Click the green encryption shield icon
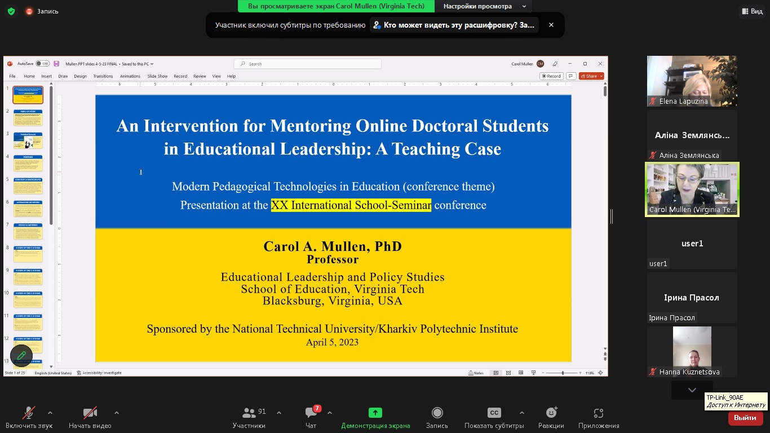The width and height of the screenshot is (770, 433). [11, 11]
